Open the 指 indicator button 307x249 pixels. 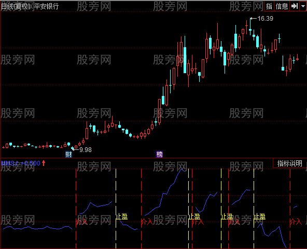[x=269, y=6]
